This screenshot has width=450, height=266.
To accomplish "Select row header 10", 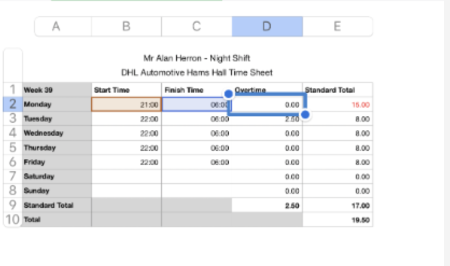I will click(12, 220).
